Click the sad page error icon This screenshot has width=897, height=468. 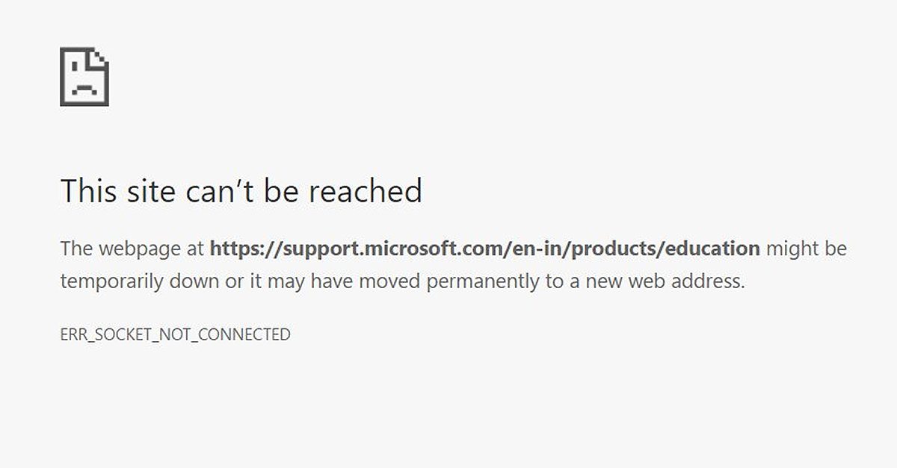tap(84, 77)
